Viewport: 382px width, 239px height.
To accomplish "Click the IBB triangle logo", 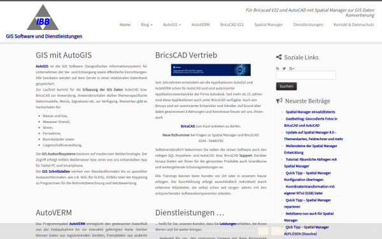I will coord(43,17).
